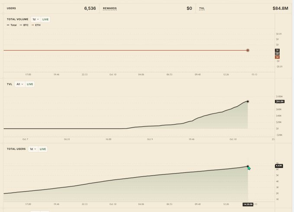This screenshot has width=294, height=212.
Task: Click $40M on the TVL value axis
Action: [278, 116]
